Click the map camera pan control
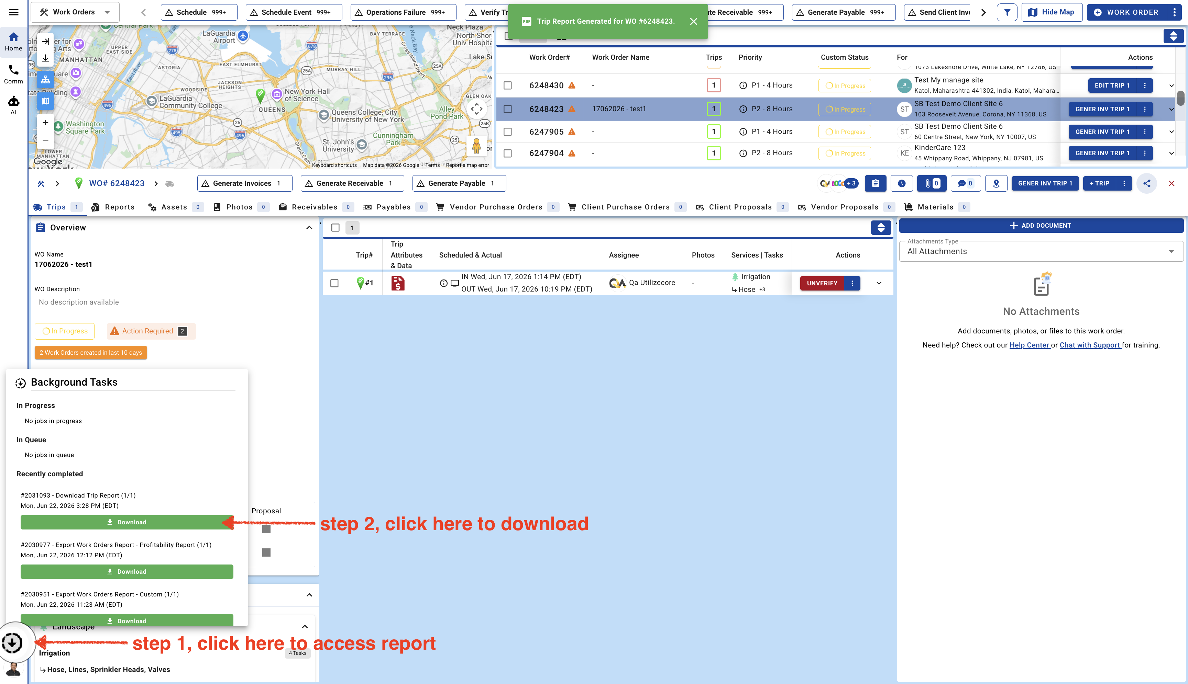The width and height of the screenshot is (1188, 684). [476, 109]
